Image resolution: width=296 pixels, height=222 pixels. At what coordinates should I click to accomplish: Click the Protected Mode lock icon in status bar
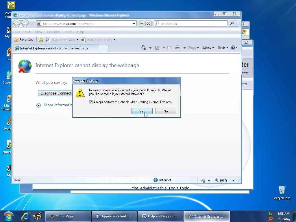click(203, 180)
